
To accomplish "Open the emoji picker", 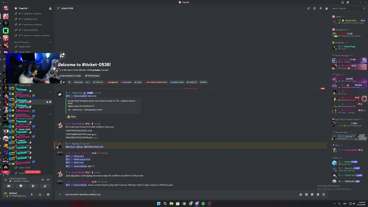I will (318, 194).
